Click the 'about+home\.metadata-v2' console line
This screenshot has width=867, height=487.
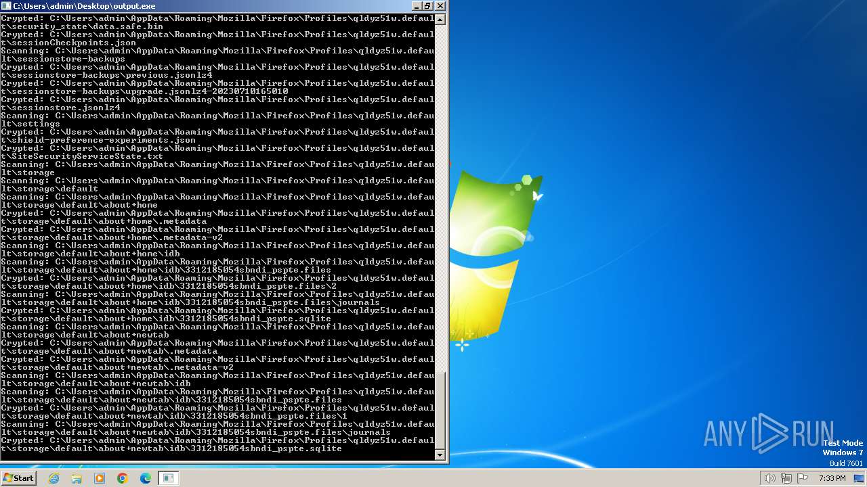click(112, 237)
